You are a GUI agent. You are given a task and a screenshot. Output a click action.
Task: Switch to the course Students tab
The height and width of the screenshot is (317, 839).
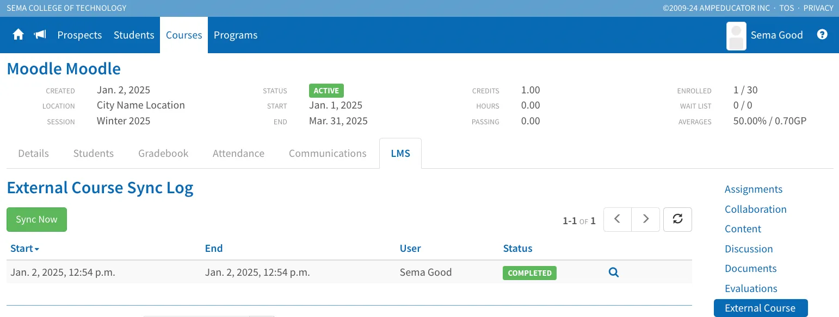point(94,154)
